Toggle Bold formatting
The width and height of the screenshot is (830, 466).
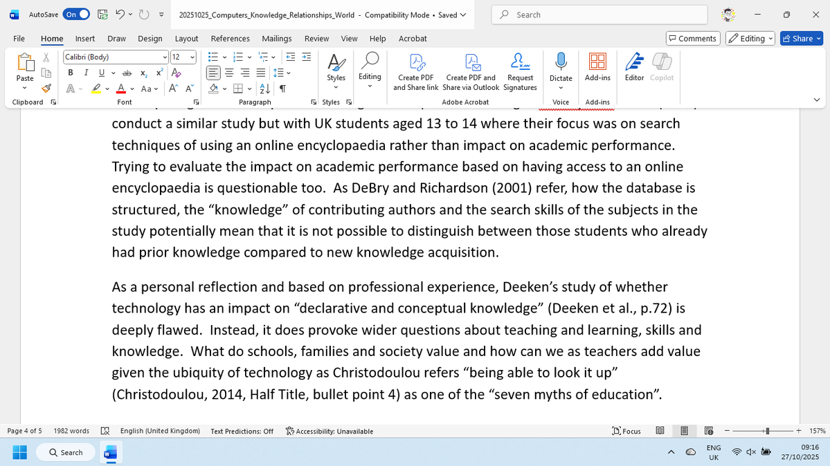point(71,73)
